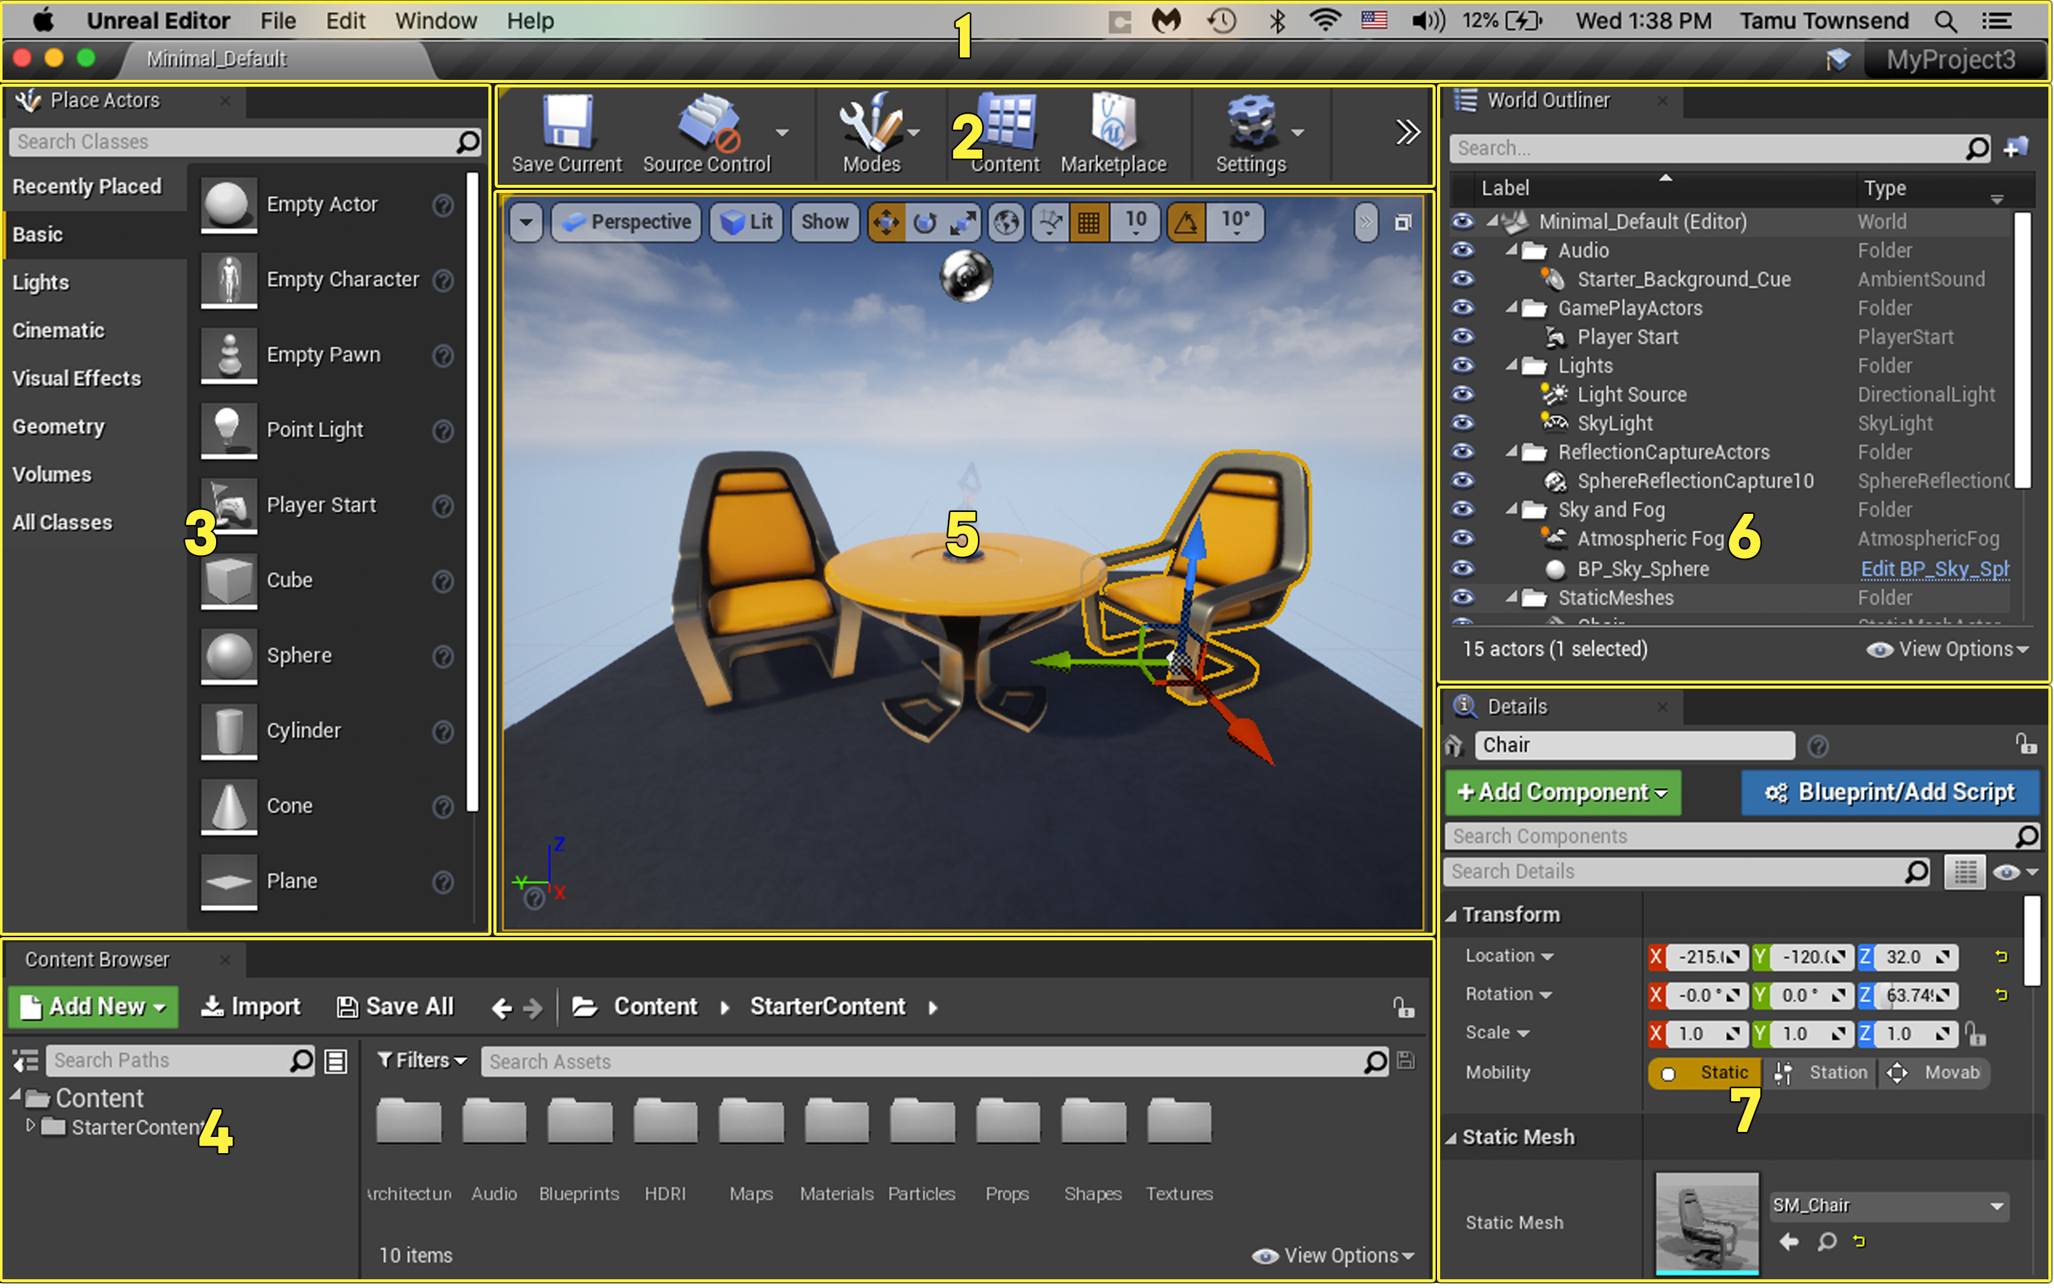Collapse the Lights folder in World Outliner
This screenshot has width=2054, height=1288.
tap(1512, 365)
